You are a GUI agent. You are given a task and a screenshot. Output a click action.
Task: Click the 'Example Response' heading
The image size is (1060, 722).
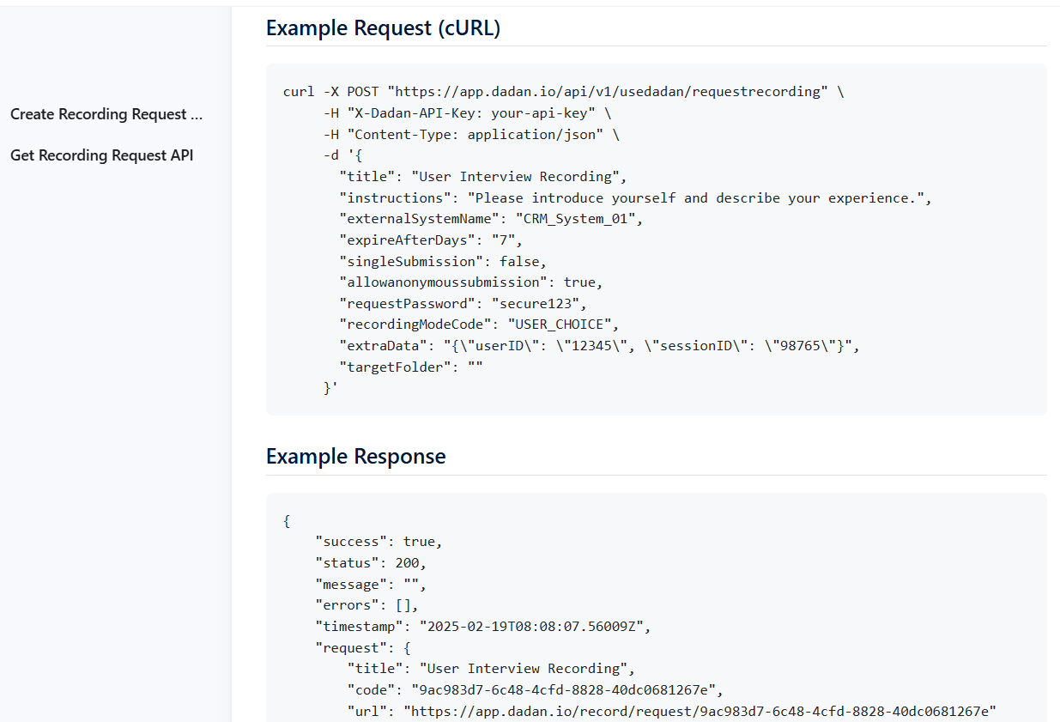pos(355,456)
